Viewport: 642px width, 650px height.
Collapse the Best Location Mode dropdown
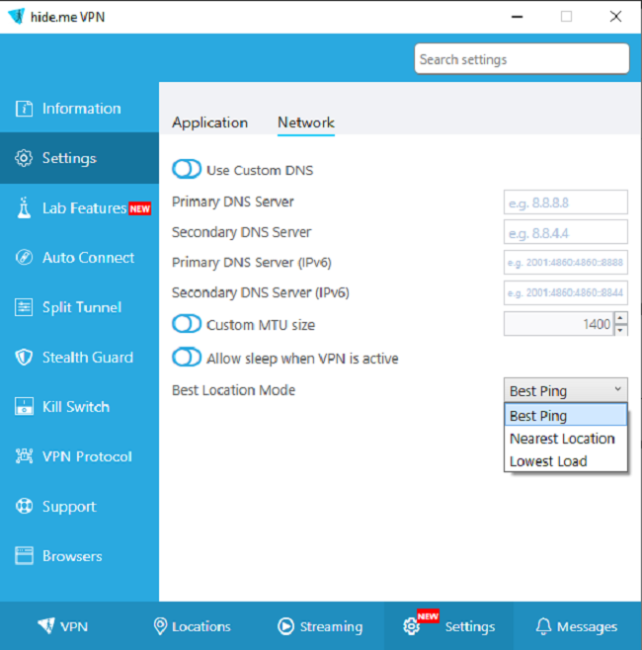[565, 390]
